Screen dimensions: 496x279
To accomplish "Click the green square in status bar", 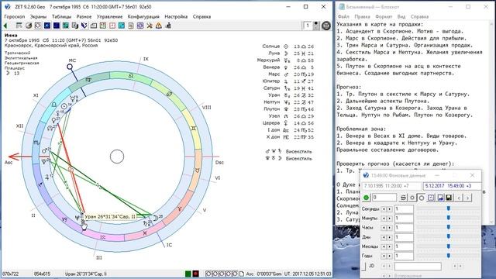I will (188, 274).
